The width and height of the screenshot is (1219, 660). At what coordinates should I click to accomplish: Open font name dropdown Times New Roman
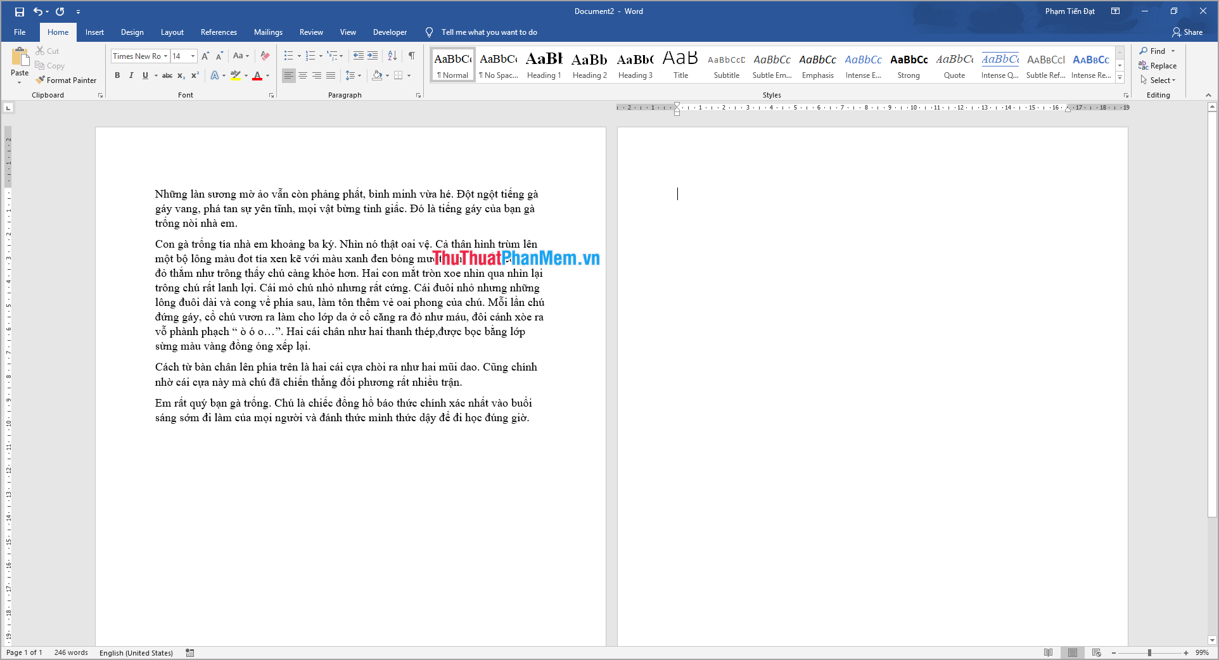[166, 56]
